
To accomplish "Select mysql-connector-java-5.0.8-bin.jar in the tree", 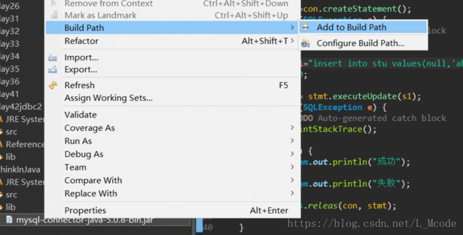I will pos(85,220).
